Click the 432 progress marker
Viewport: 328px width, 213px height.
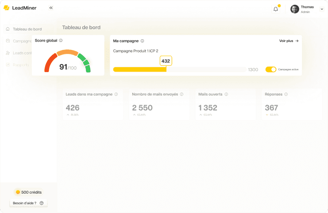[x=166, y=61]
